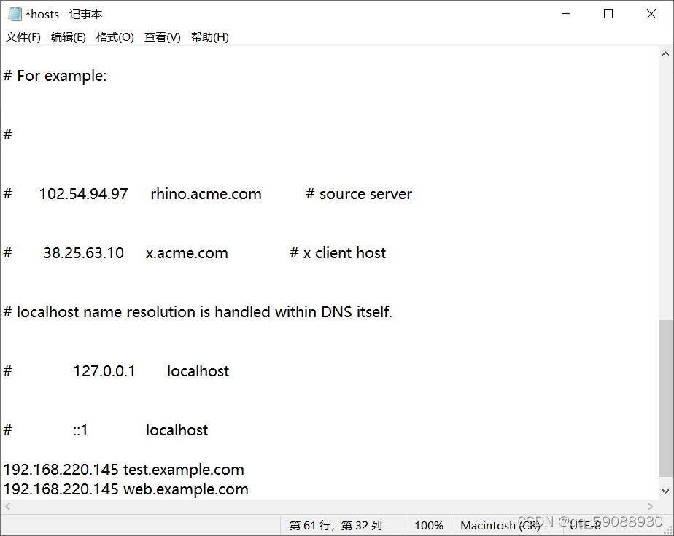The image size is (674, 536).
Task: Click on '# source server' comment
Action: point(359,194)
